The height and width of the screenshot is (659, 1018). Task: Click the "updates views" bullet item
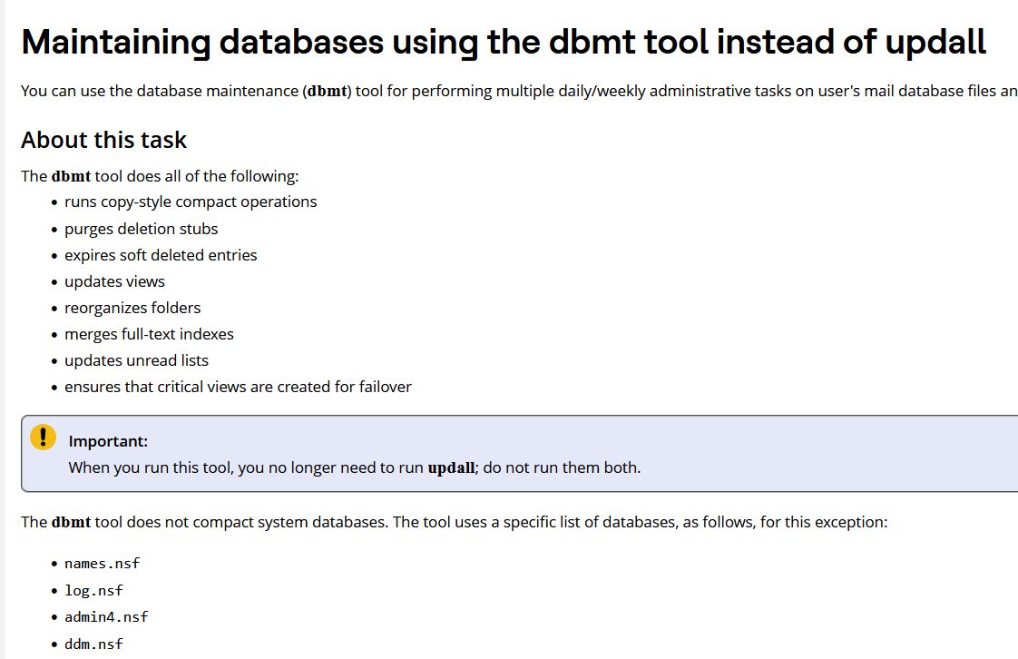[114, 281]
